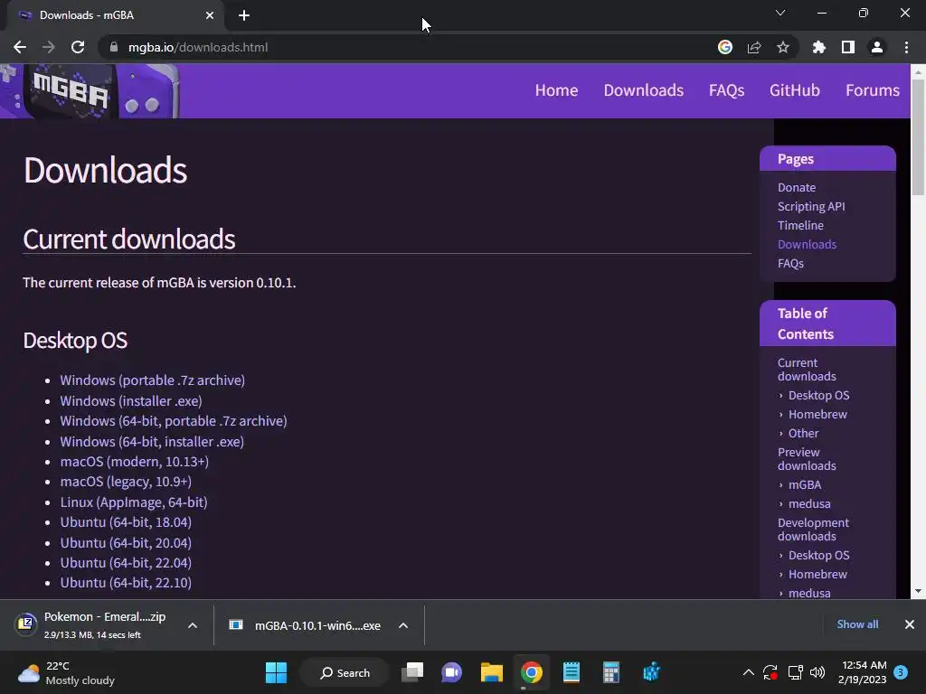926x694 pixels.
Task: Jump to Current downloads in contents
Action: pyautogui.click(x=807, y=370)
